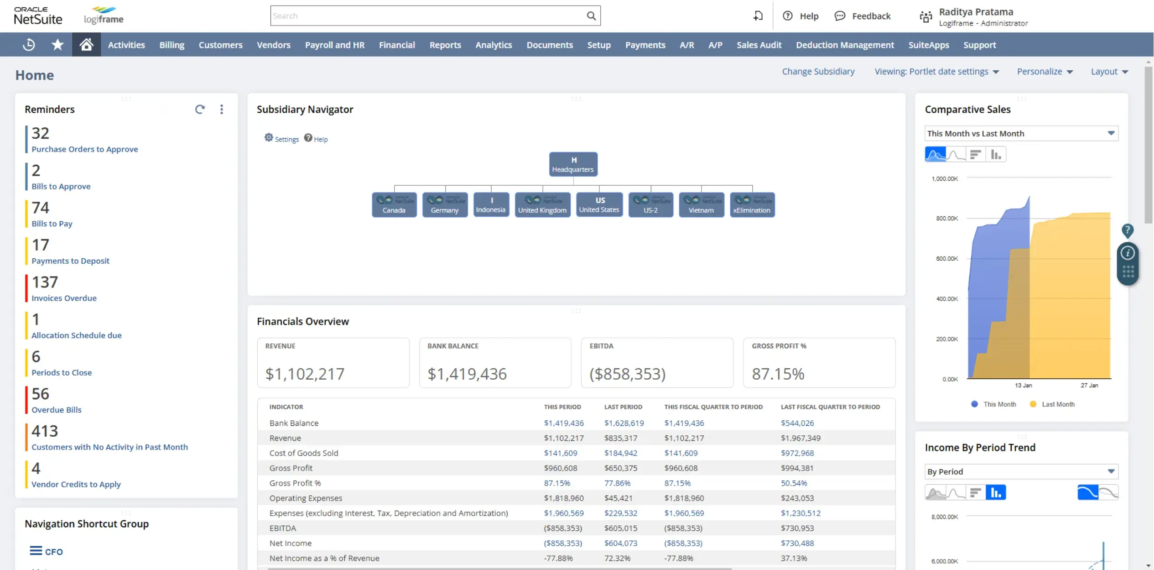The height and width of the screenshot is (570, 1154).
Task: Display Income By Period Trend as column chart
Action: point(996,492)
